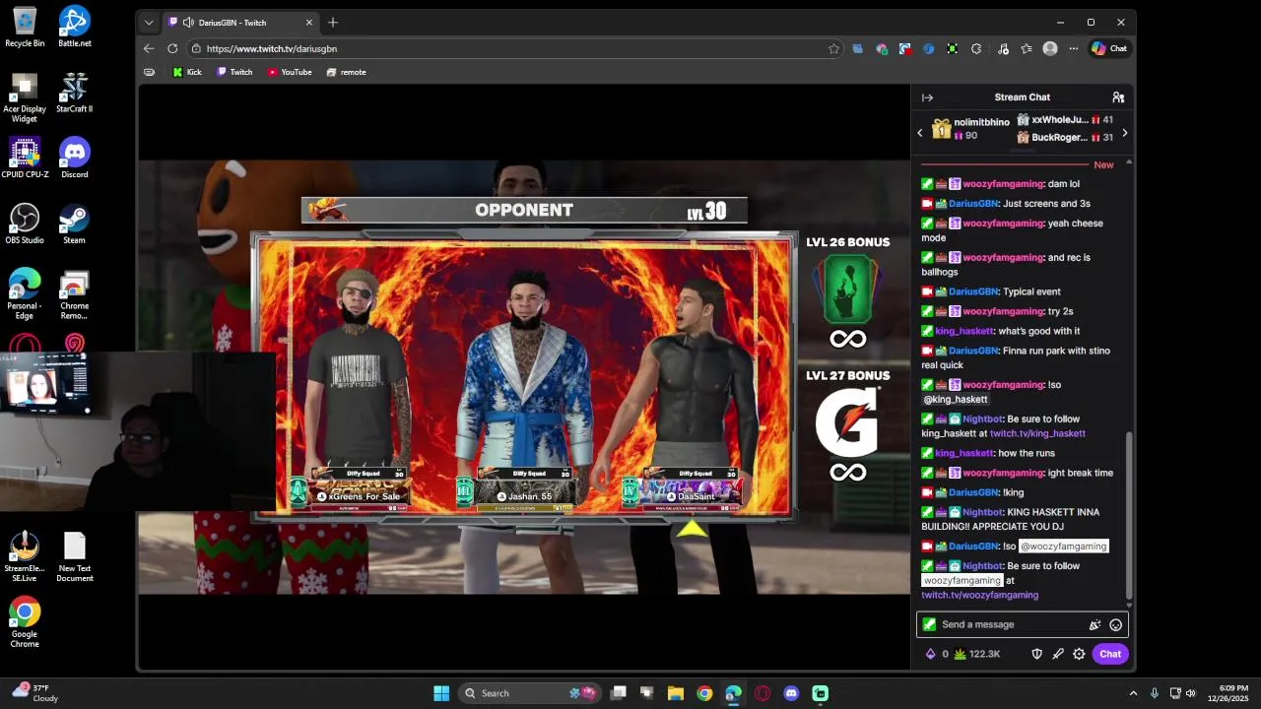Open the green B extension icon
Image resolution: width=1261 pixels, height=709 pixels.
(953, 48)
